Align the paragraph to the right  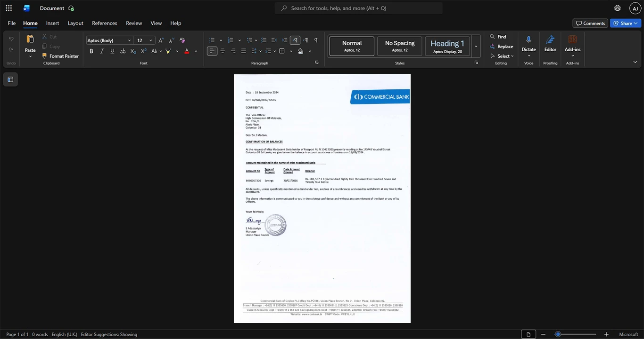coord(233,51)
